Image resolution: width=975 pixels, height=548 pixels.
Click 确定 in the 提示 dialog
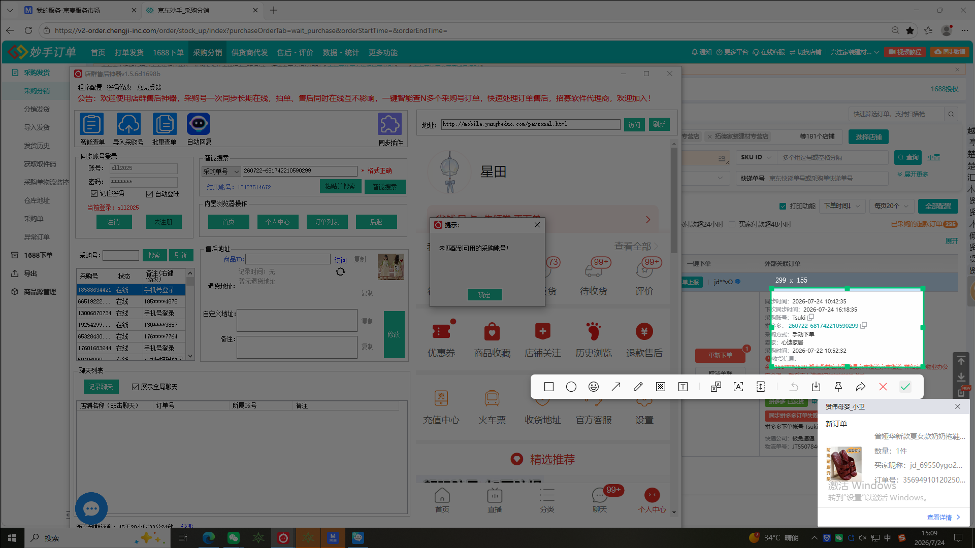(484, 295)
